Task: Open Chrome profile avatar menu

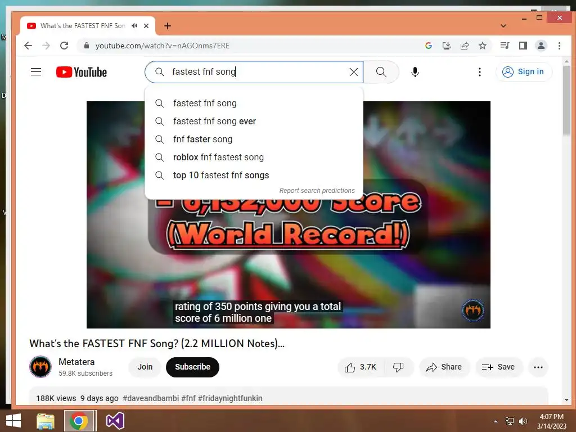Action: coord(541,46)
